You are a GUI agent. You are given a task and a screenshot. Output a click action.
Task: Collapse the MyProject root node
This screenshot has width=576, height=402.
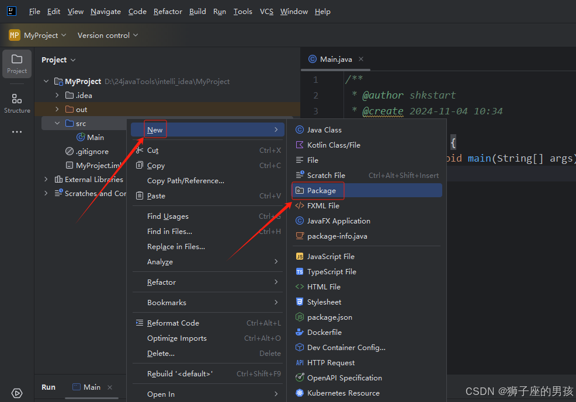tap(46, 81)
